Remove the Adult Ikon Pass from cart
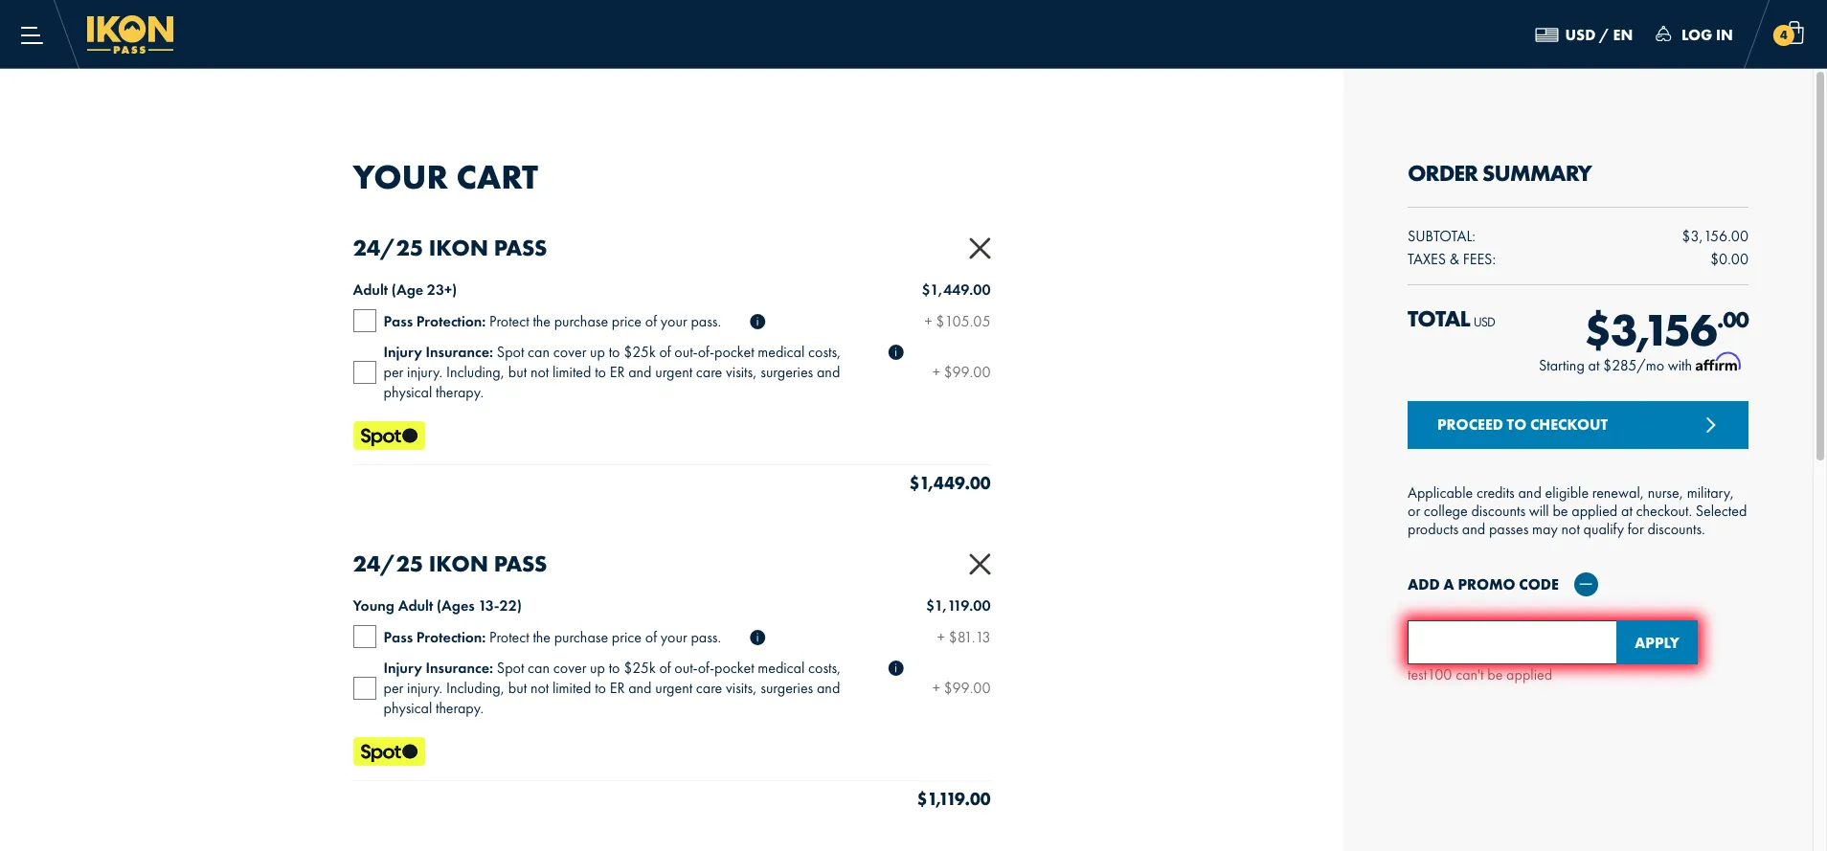The height and width of the screenshot is (851, 1827). (x=979, y=249)
